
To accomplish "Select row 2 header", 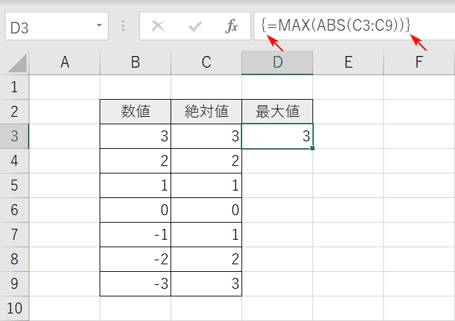I will [x=14, y=111].
